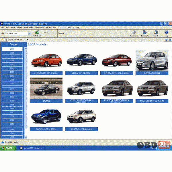
Task: Open the 2009 year breadcrumb dropdown
Action: click(15, 40)
